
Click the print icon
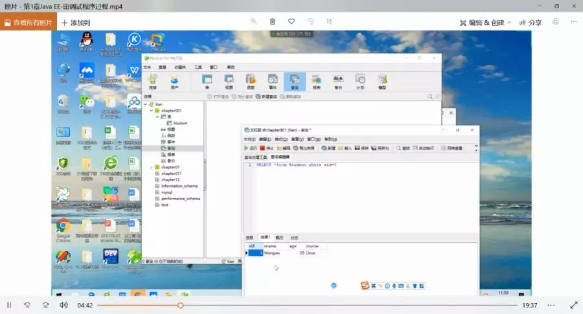coord(555,22)
